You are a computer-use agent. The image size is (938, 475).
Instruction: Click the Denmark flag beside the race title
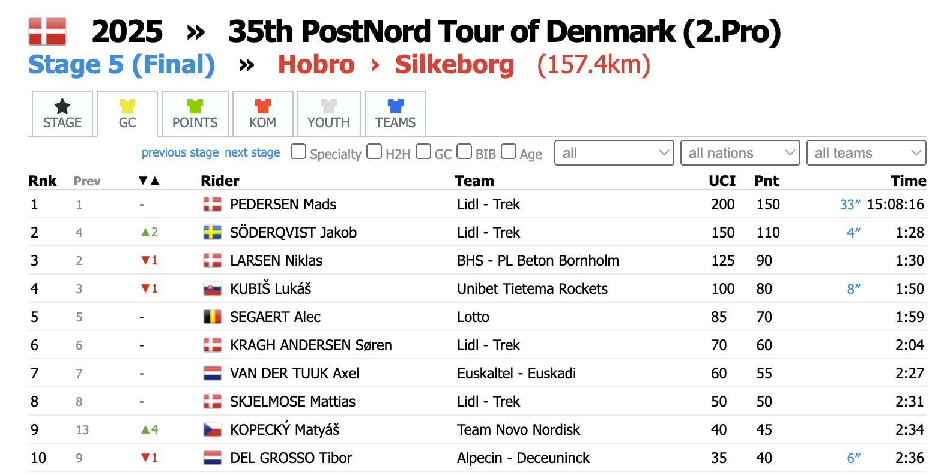pos(47,32)
